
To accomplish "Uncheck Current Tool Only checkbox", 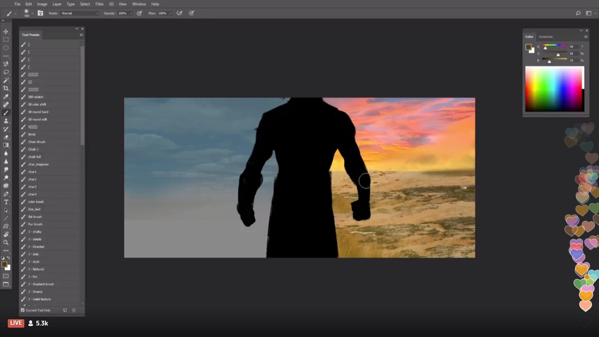I will click(23, 310).
